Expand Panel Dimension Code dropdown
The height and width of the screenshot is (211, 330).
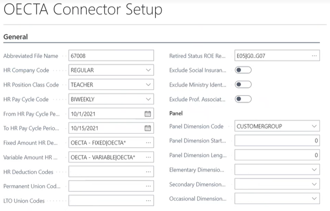coord(314,126)
